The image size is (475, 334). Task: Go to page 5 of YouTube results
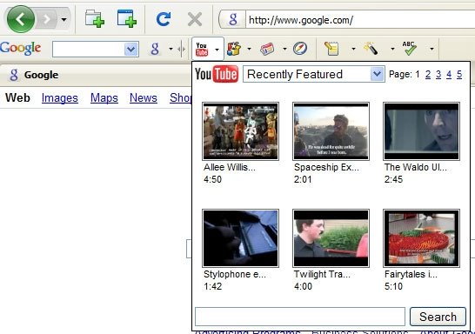(459, 74)
